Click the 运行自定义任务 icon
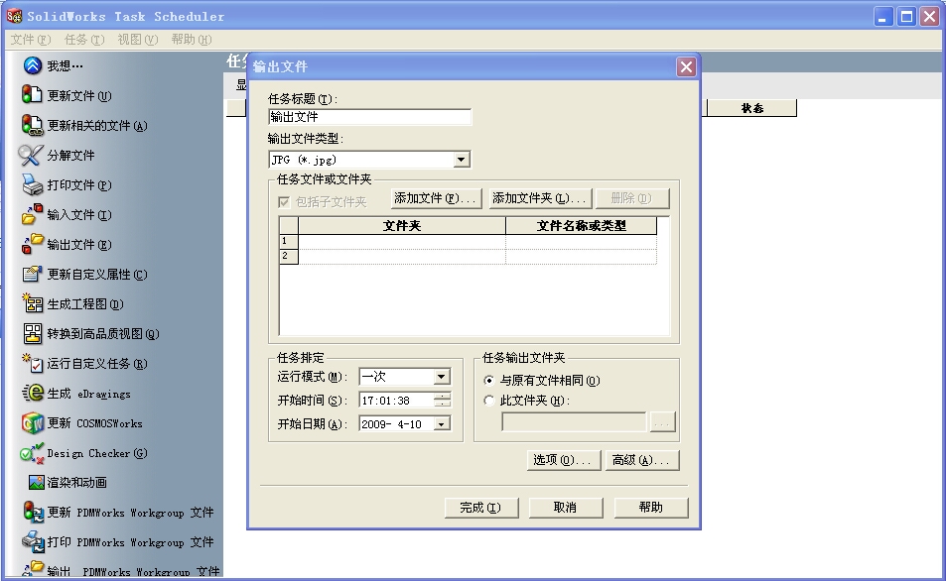Image resolution: width=946 pixels, height=581 pixels. pyautogui.click(x=32, y=363)
